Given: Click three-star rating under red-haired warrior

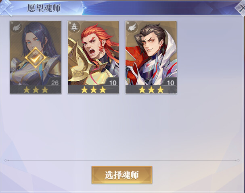Looking at the screenshot, I should tap(93, 90).
